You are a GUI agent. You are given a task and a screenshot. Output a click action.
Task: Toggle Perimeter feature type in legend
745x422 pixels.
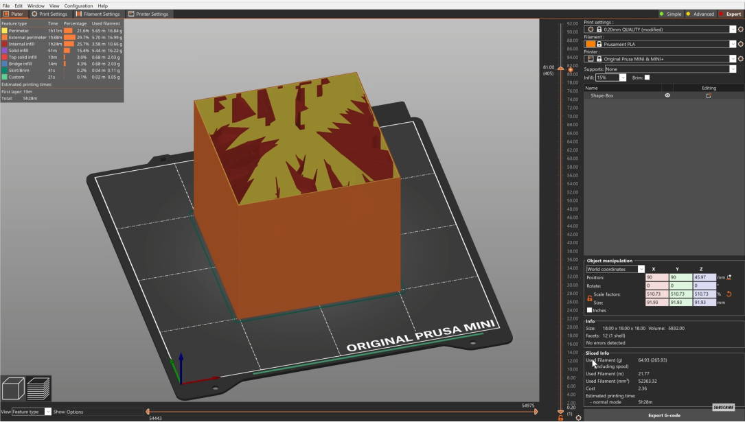tap(14, 30)
